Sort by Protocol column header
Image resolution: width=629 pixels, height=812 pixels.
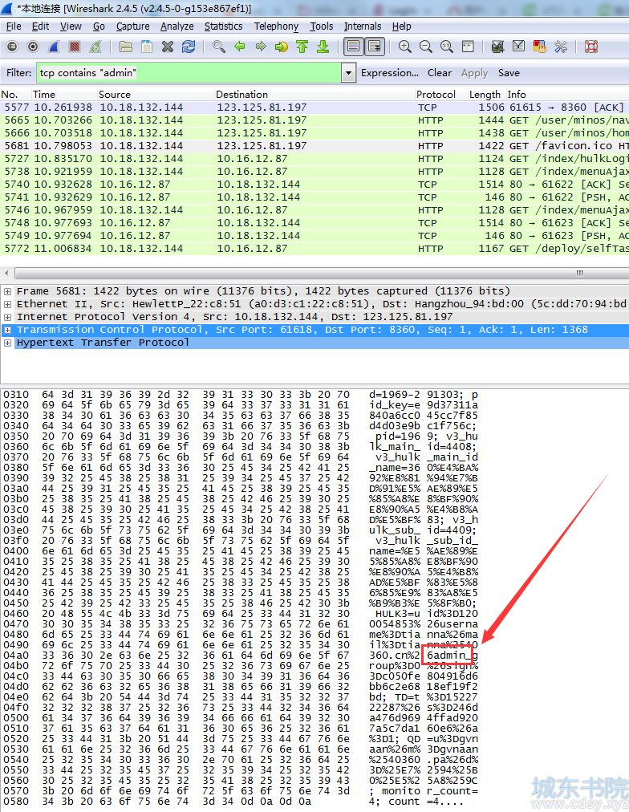click(441, 94)
